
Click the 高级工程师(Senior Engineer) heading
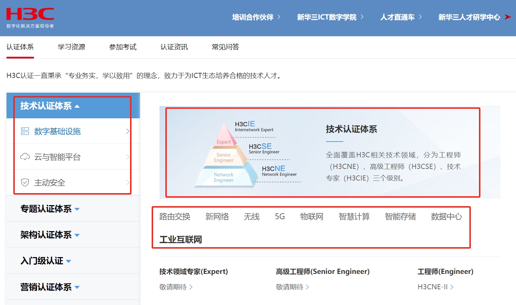click(323, 271)
